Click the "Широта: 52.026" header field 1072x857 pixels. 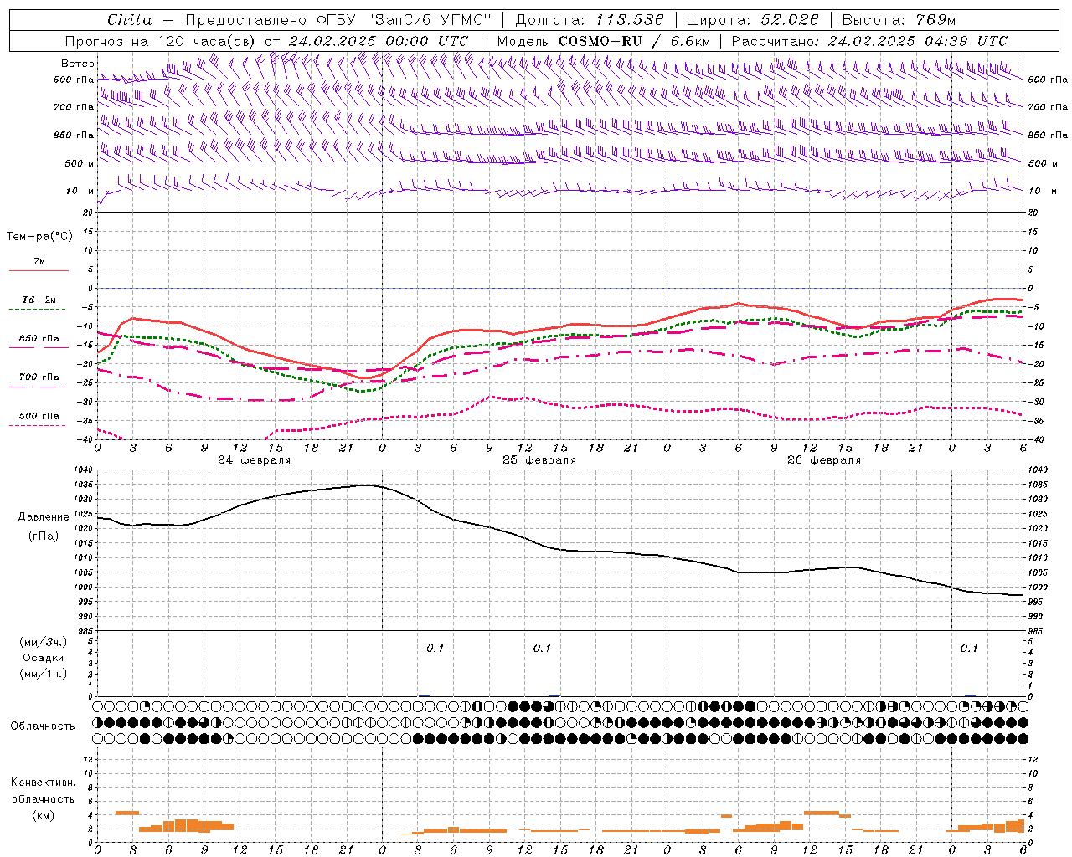tap(752, 20)
